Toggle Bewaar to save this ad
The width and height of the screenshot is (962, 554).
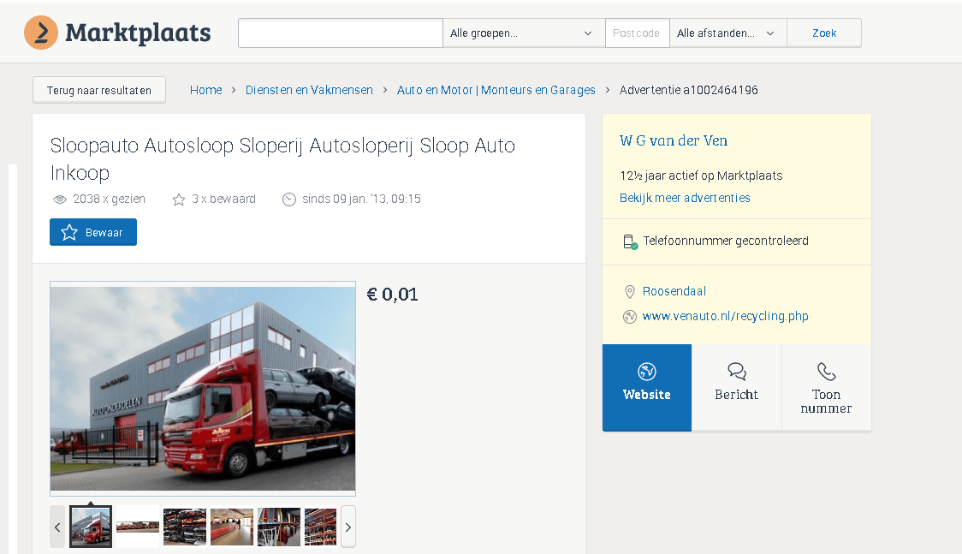pyautogui.click(x=93, y=232)
